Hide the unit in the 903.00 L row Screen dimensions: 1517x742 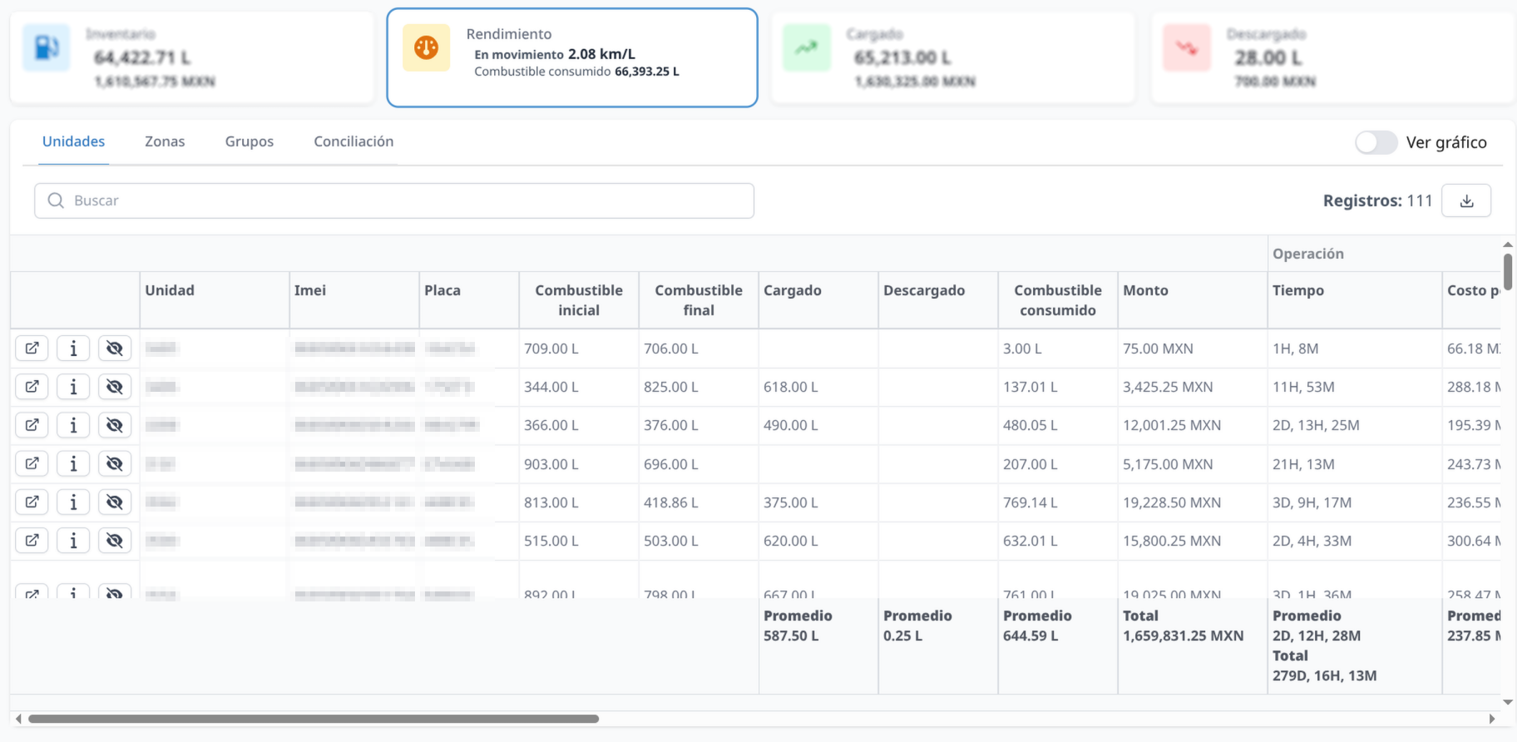pos(115,464)
